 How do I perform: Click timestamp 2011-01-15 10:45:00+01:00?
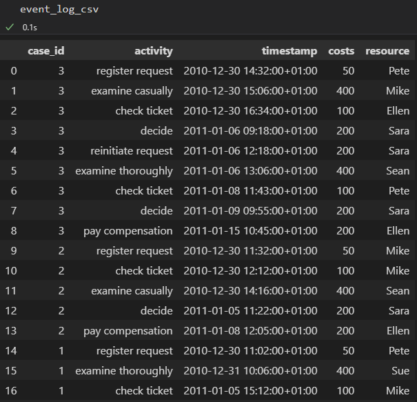(250, 231)
